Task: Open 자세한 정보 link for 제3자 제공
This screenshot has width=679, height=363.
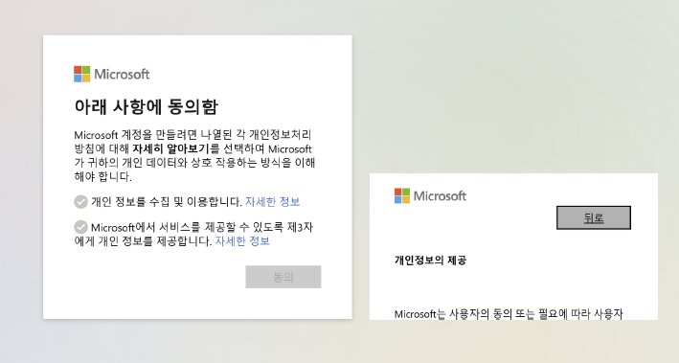Action: [242, 240]
